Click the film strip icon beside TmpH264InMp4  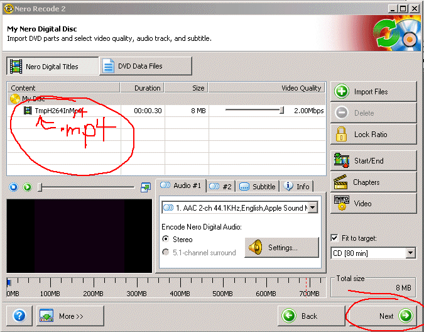[x=28, y=111]
